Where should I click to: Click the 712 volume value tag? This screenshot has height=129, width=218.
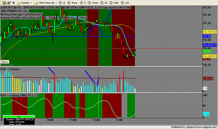[x=205, y=88]
